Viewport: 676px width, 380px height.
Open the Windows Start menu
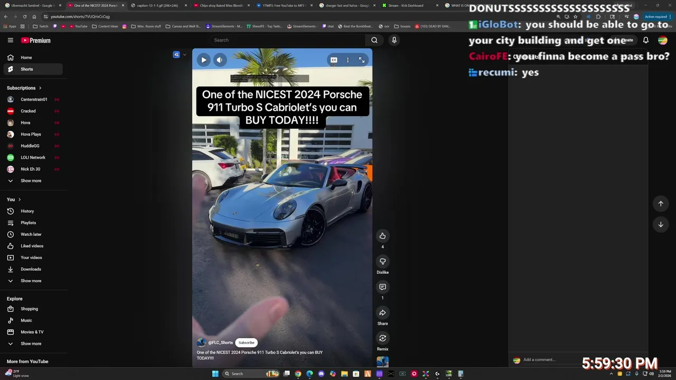coord(215,374)
